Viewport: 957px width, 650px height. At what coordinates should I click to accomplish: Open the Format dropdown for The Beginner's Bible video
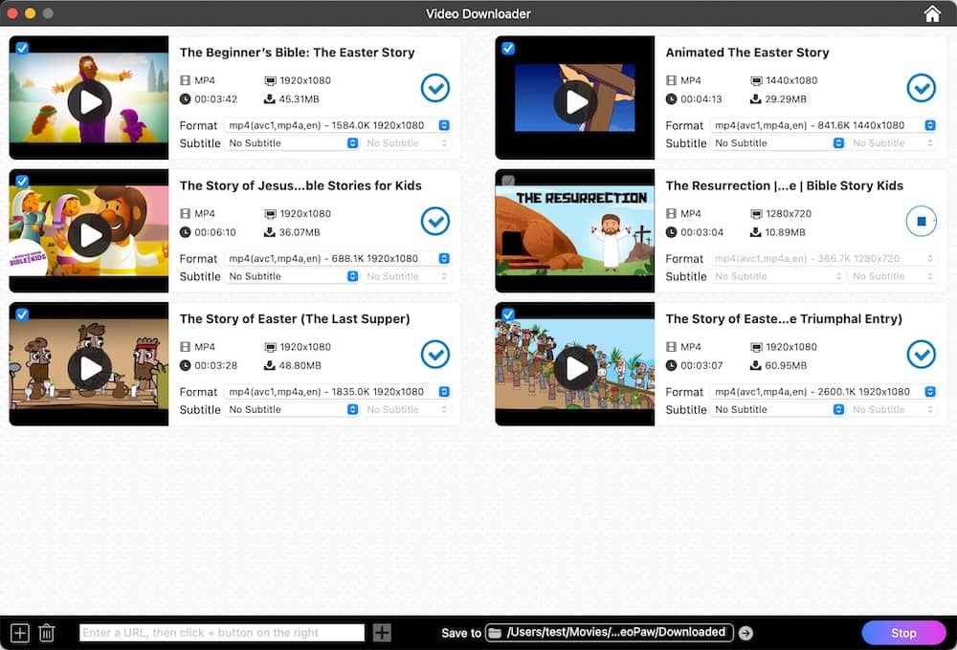click(x=442, y=124)
